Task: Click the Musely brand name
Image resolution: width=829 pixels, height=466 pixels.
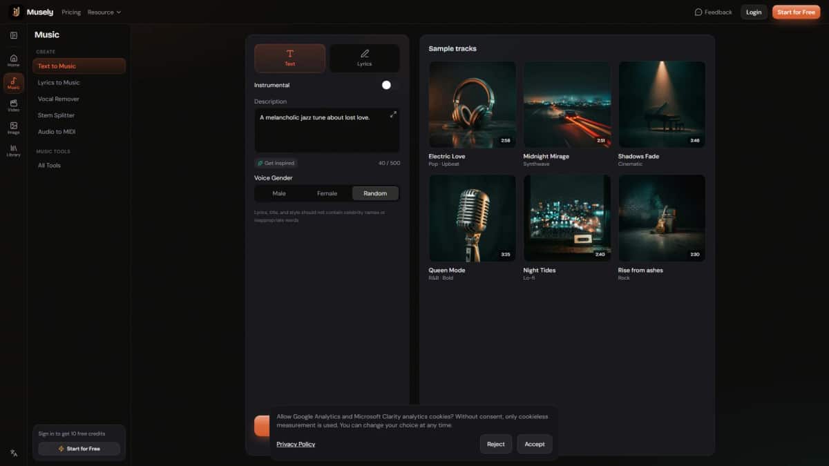Action: click(x=40, y=12)
